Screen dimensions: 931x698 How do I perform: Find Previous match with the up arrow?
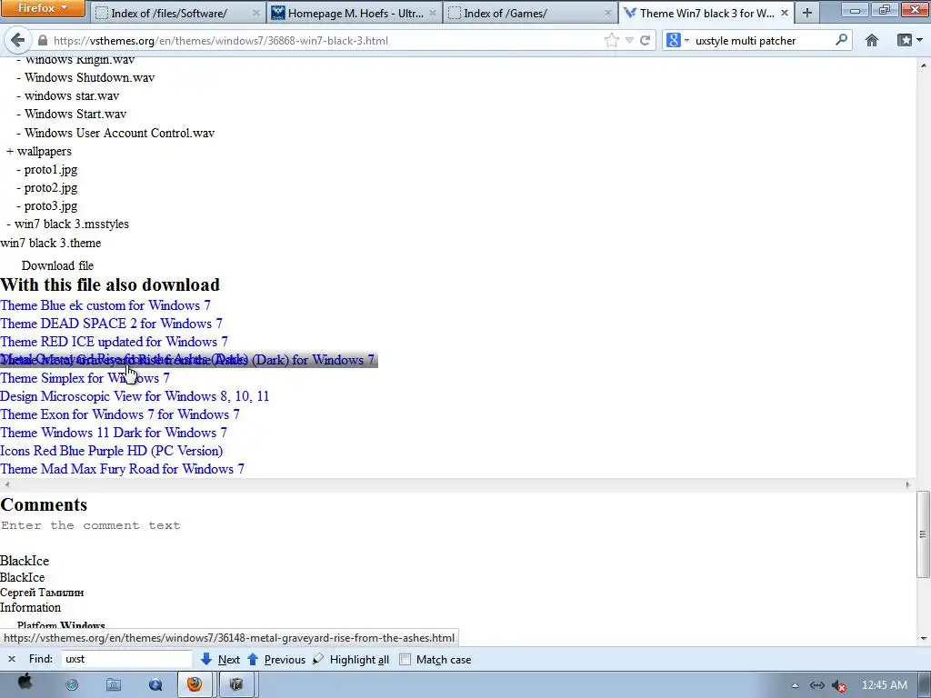click(276, 660)
